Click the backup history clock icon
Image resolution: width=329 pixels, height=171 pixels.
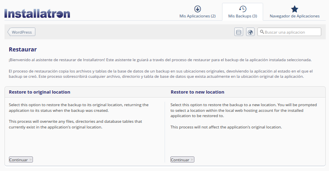pos(242,9)
